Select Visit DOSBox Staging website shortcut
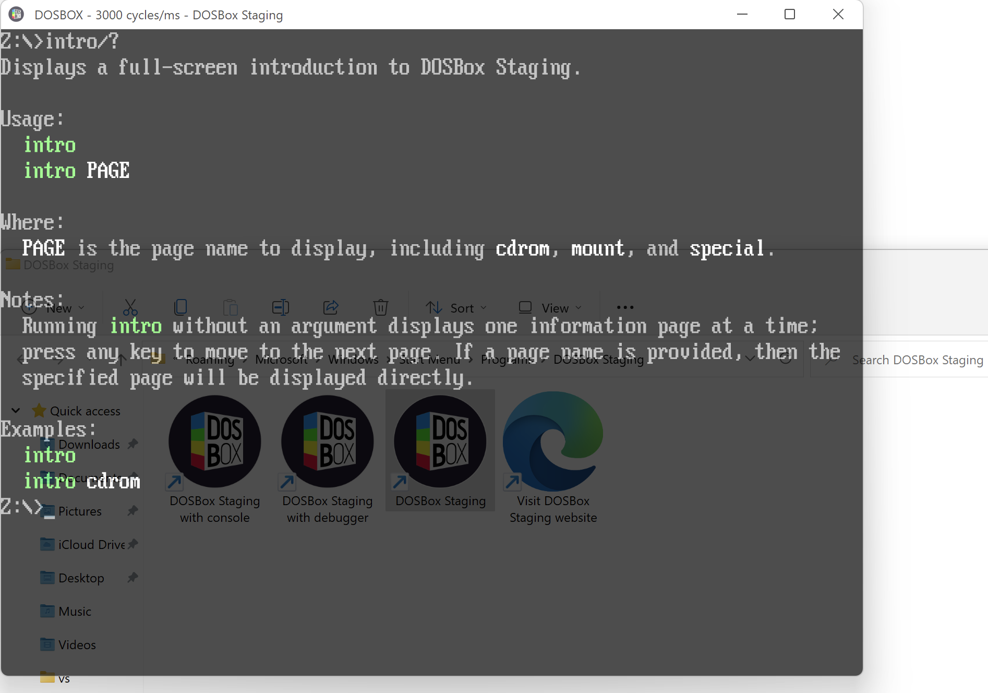The image size is (988, 693). click(x=553, y=459)
